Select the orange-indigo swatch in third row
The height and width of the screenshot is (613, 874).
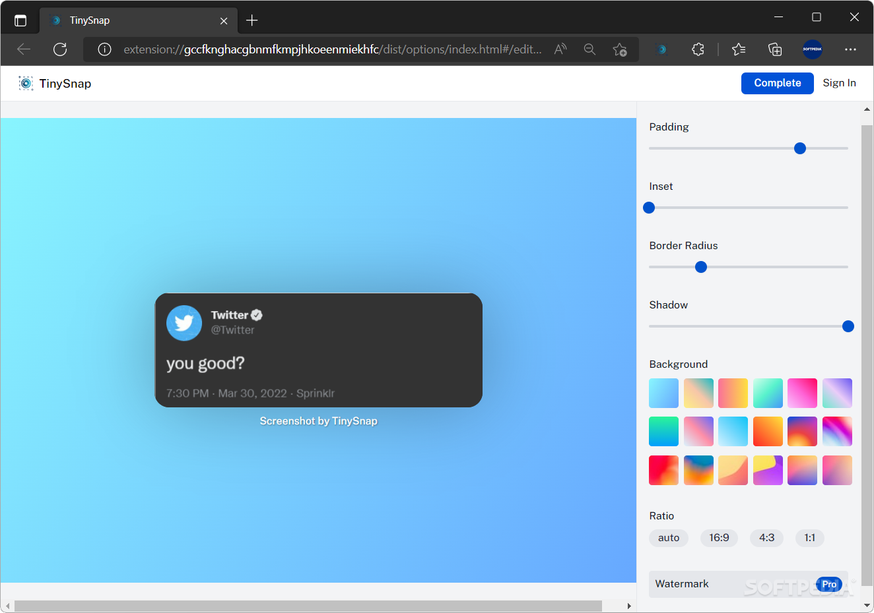point(802,470)
